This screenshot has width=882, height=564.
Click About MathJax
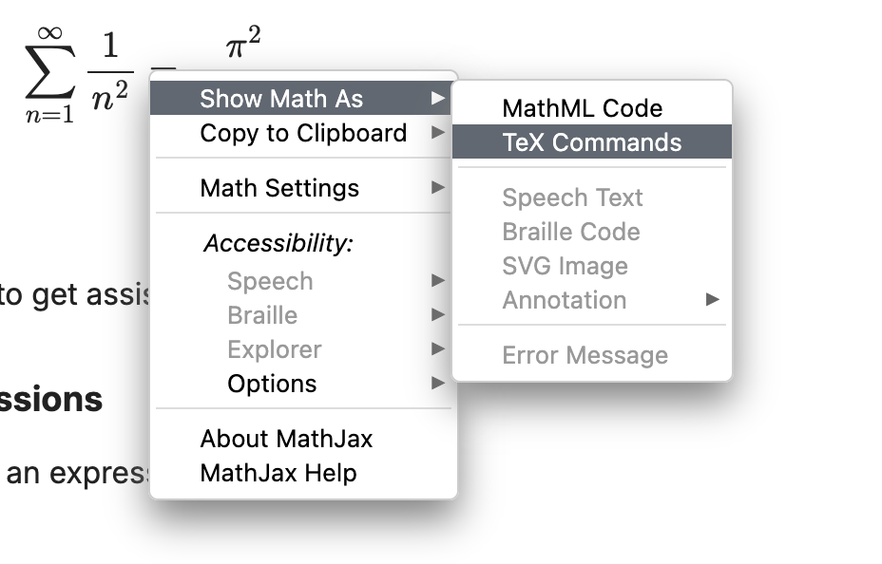[x=286, y=439]
